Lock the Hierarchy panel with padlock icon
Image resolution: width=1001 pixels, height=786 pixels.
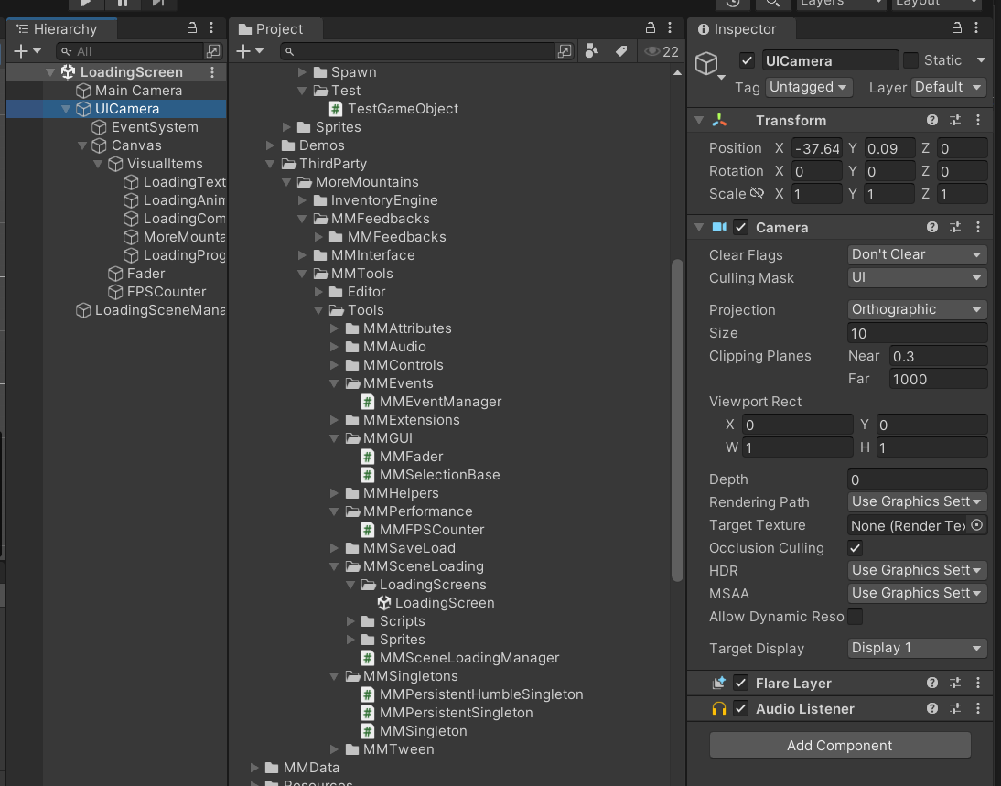click(x=191, y=28)
